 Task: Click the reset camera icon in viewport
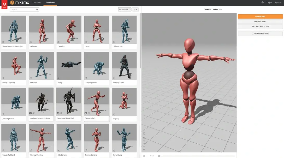click(144, 146)
